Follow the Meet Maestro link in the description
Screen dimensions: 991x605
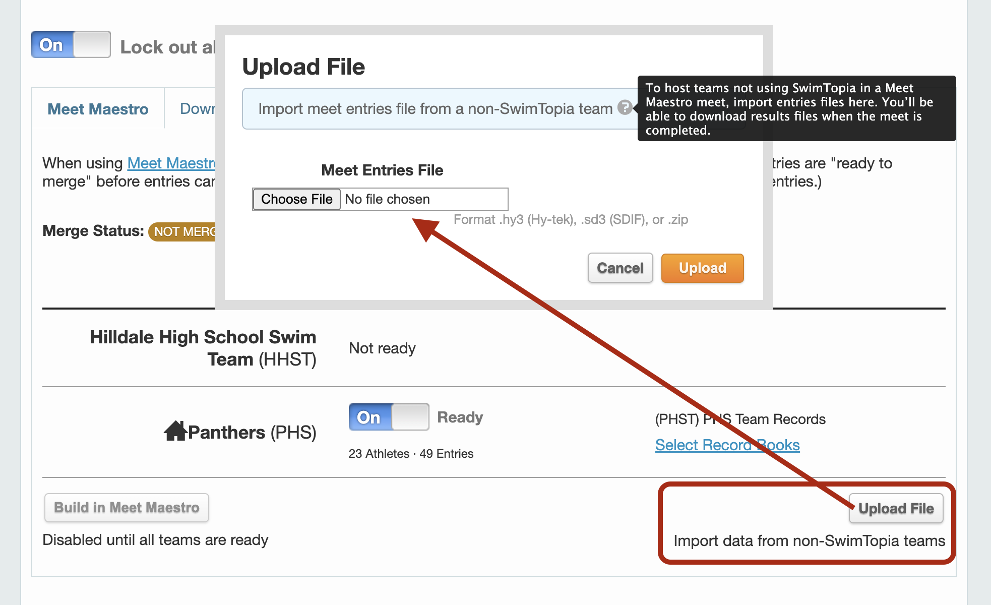coord(171,163)
